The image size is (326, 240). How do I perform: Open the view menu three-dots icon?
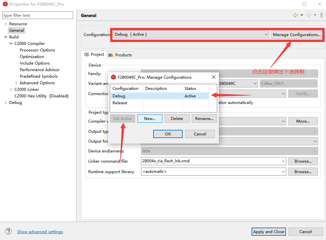point(321,15)
